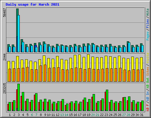
Task: Click day 6 weekend label on x-axis
Action: click(32, 115)
